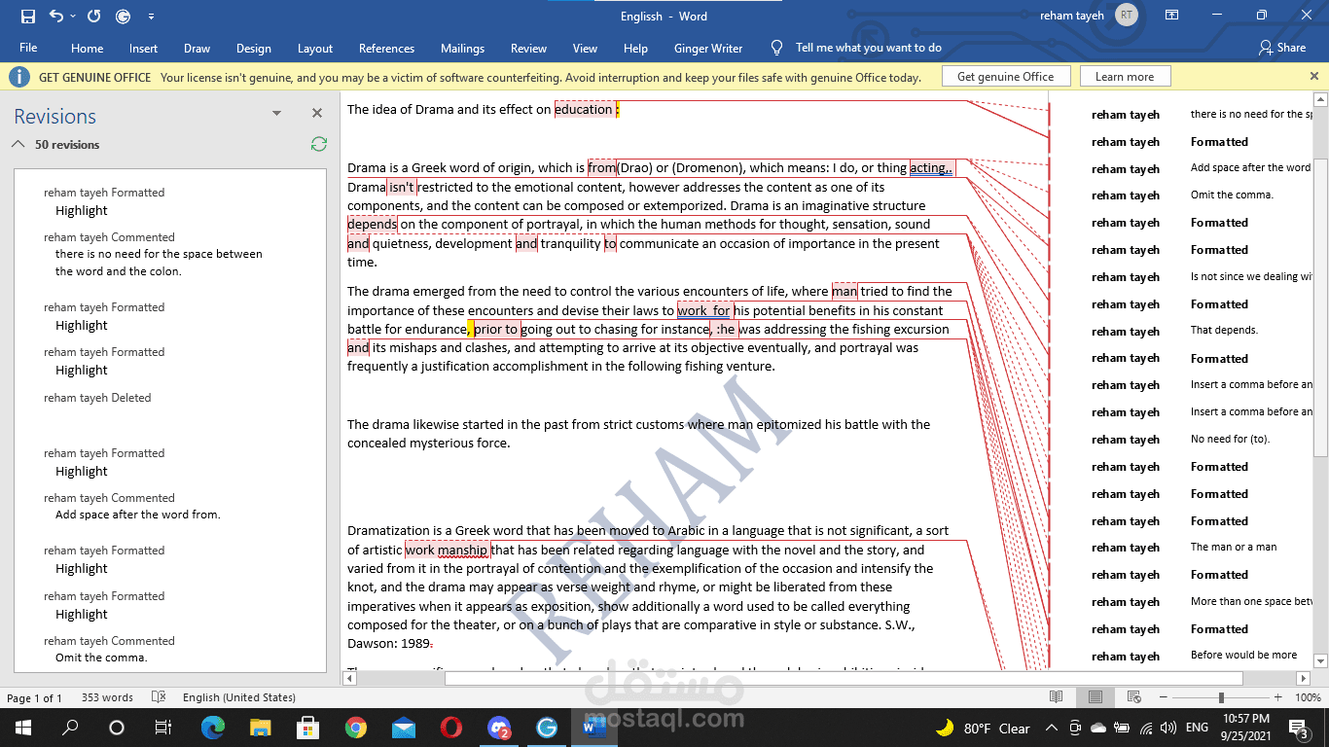
Task: Switch to the Review tab
Action: point(528,48)
